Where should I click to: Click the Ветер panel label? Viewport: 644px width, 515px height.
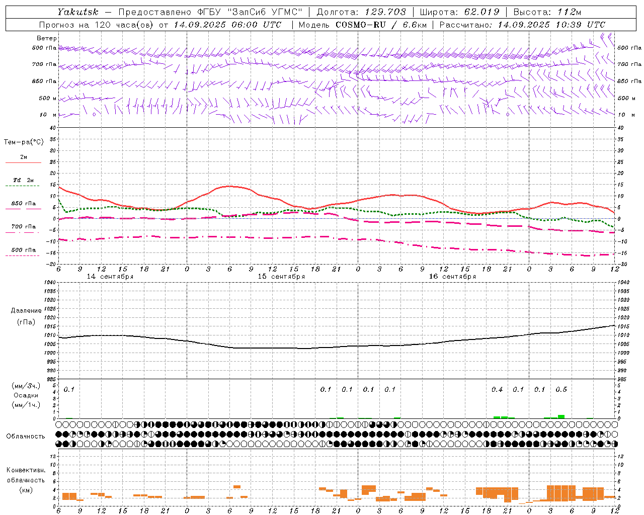click(x=47, y=38)
